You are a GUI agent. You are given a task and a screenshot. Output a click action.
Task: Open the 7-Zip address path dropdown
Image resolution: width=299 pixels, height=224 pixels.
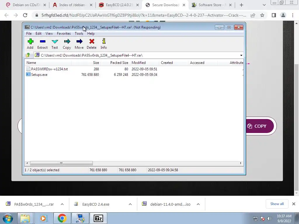(x=241, y=55)
